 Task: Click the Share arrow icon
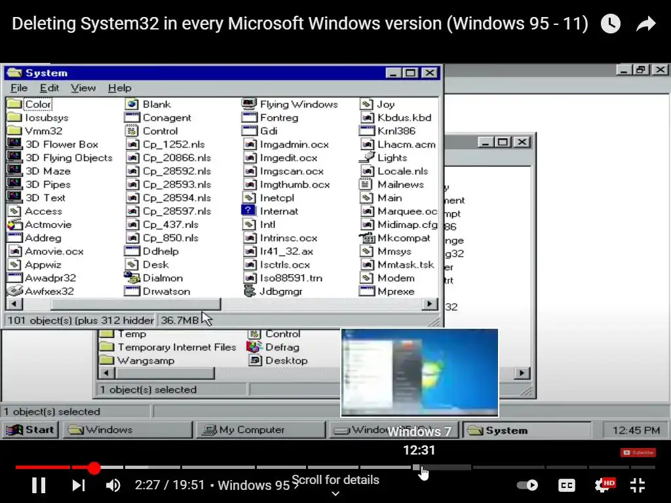click(x=646, y=24)
